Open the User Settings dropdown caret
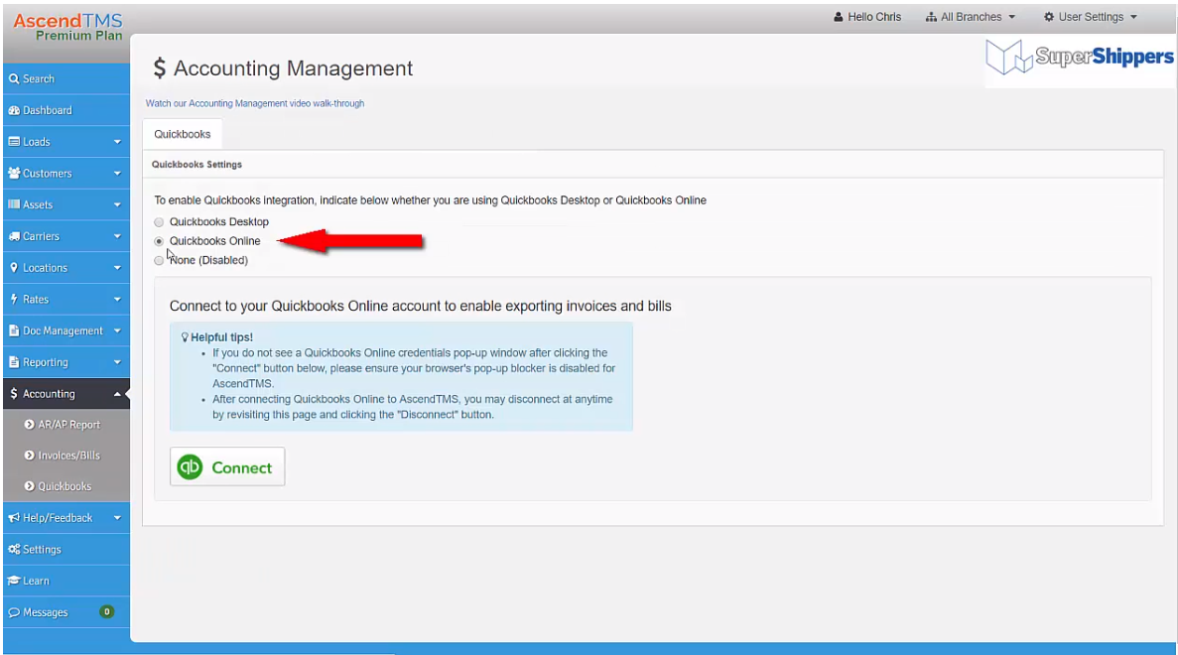Screen dimensions: 1178x655 pos(1133,17)
